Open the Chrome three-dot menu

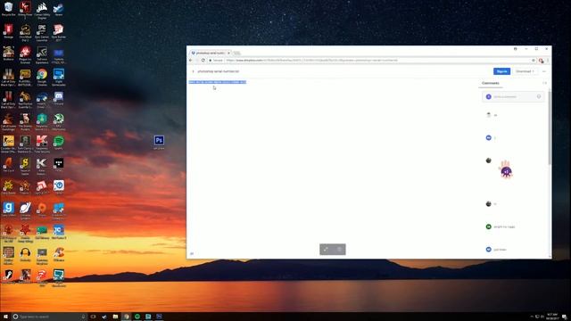tap(547, 60)
